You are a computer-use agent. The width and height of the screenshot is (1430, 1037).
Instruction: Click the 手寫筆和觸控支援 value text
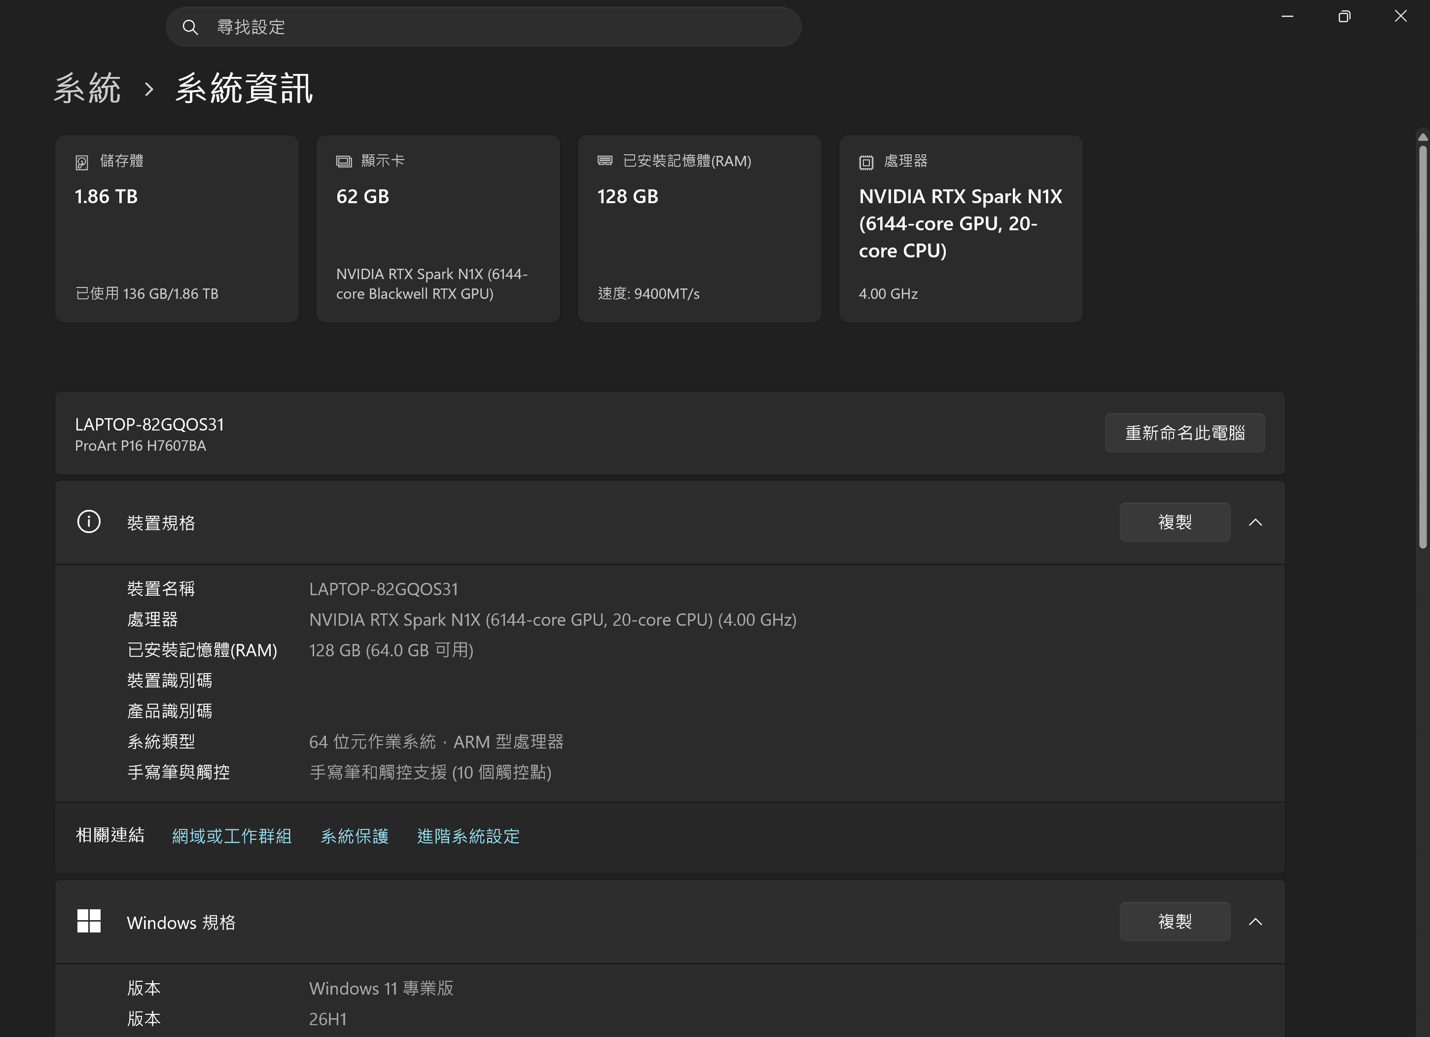430,772
